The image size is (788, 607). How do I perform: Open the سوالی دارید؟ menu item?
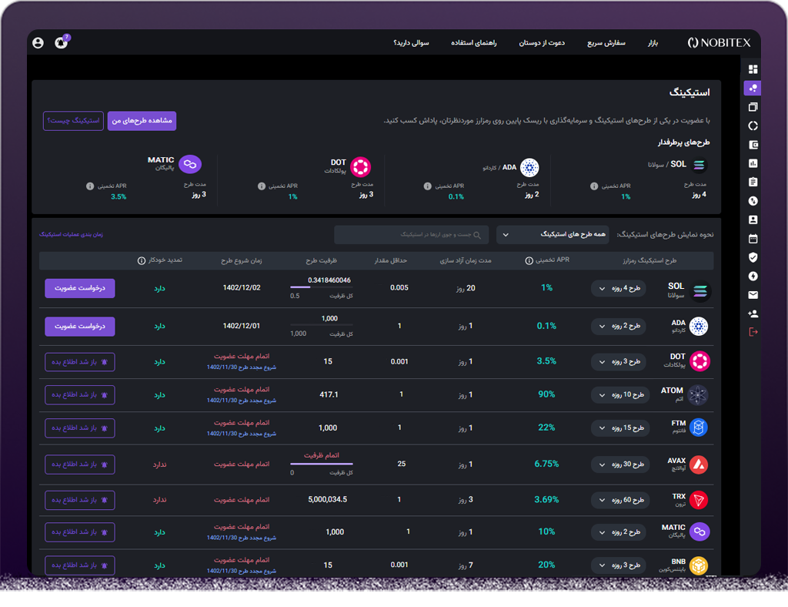coord(411,42)
